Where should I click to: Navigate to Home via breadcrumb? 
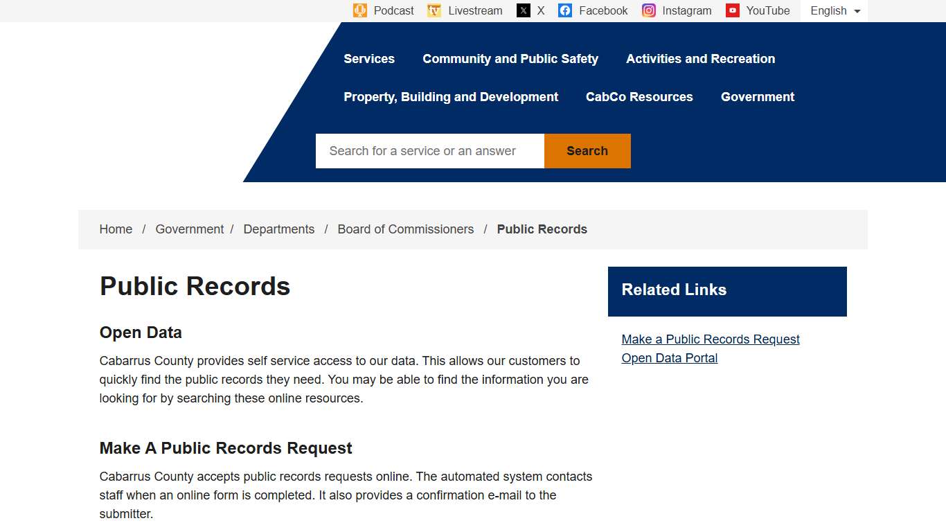coord(116,229)
